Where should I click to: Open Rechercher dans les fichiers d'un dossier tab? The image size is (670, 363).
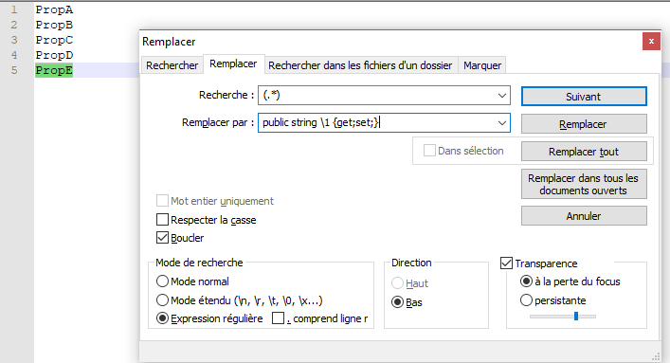[360, 65]
